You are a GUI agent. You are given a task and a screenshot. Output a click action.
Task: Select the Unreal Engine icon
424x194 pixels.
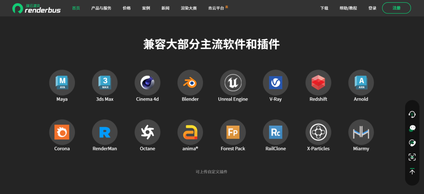[233, 82]
